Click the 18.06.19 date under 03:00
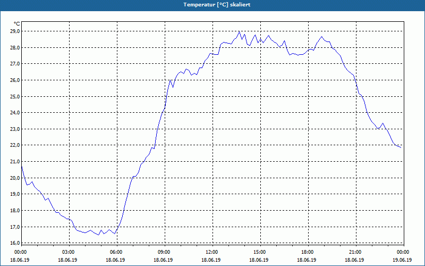The image size is (425, 266). [x=67, y=260]
